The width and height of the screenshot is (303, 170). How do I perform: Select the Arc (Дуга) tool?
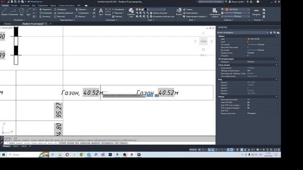coord(28,11)
